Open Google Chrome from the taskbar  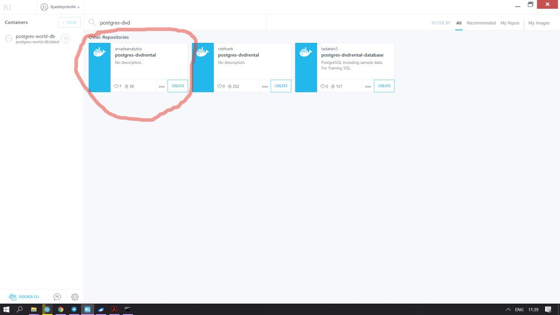click(x=60, y=309)
